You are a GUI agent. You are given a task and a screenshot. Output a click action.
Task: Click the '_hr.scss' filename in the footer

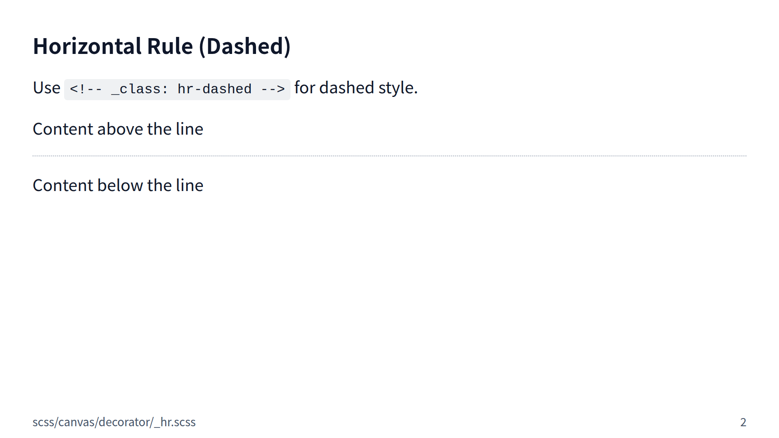click(175, 422)
